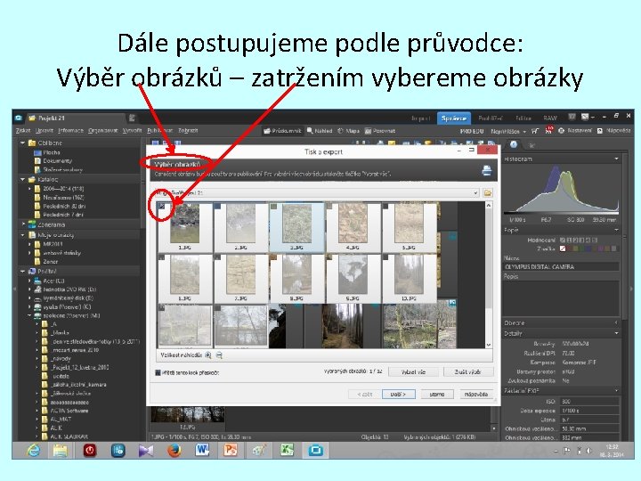Zoom in thumbnail size with magnifier plus
The height and width of the screenshot is (481, 641).
[208, 355]
